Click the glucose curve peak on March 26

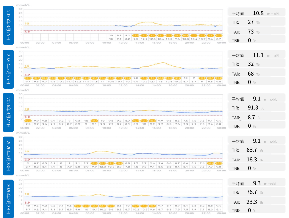(163, 63)
